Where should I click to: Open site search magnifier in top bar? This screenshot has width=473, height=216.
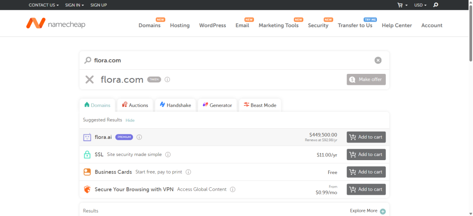click(435, 5)
